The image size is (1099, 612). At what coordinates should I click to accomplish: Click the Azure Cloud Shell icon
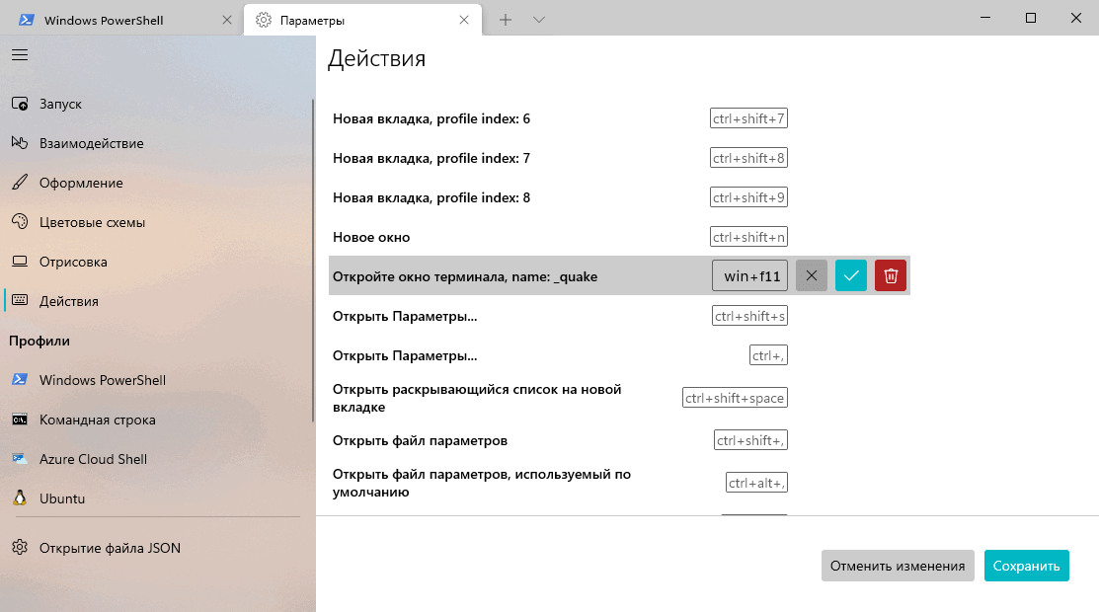coord(20,459)
